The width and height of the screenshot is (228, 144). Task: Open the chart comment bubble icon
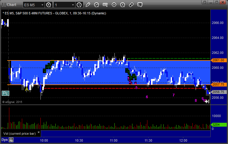click(x=140, y=5)
